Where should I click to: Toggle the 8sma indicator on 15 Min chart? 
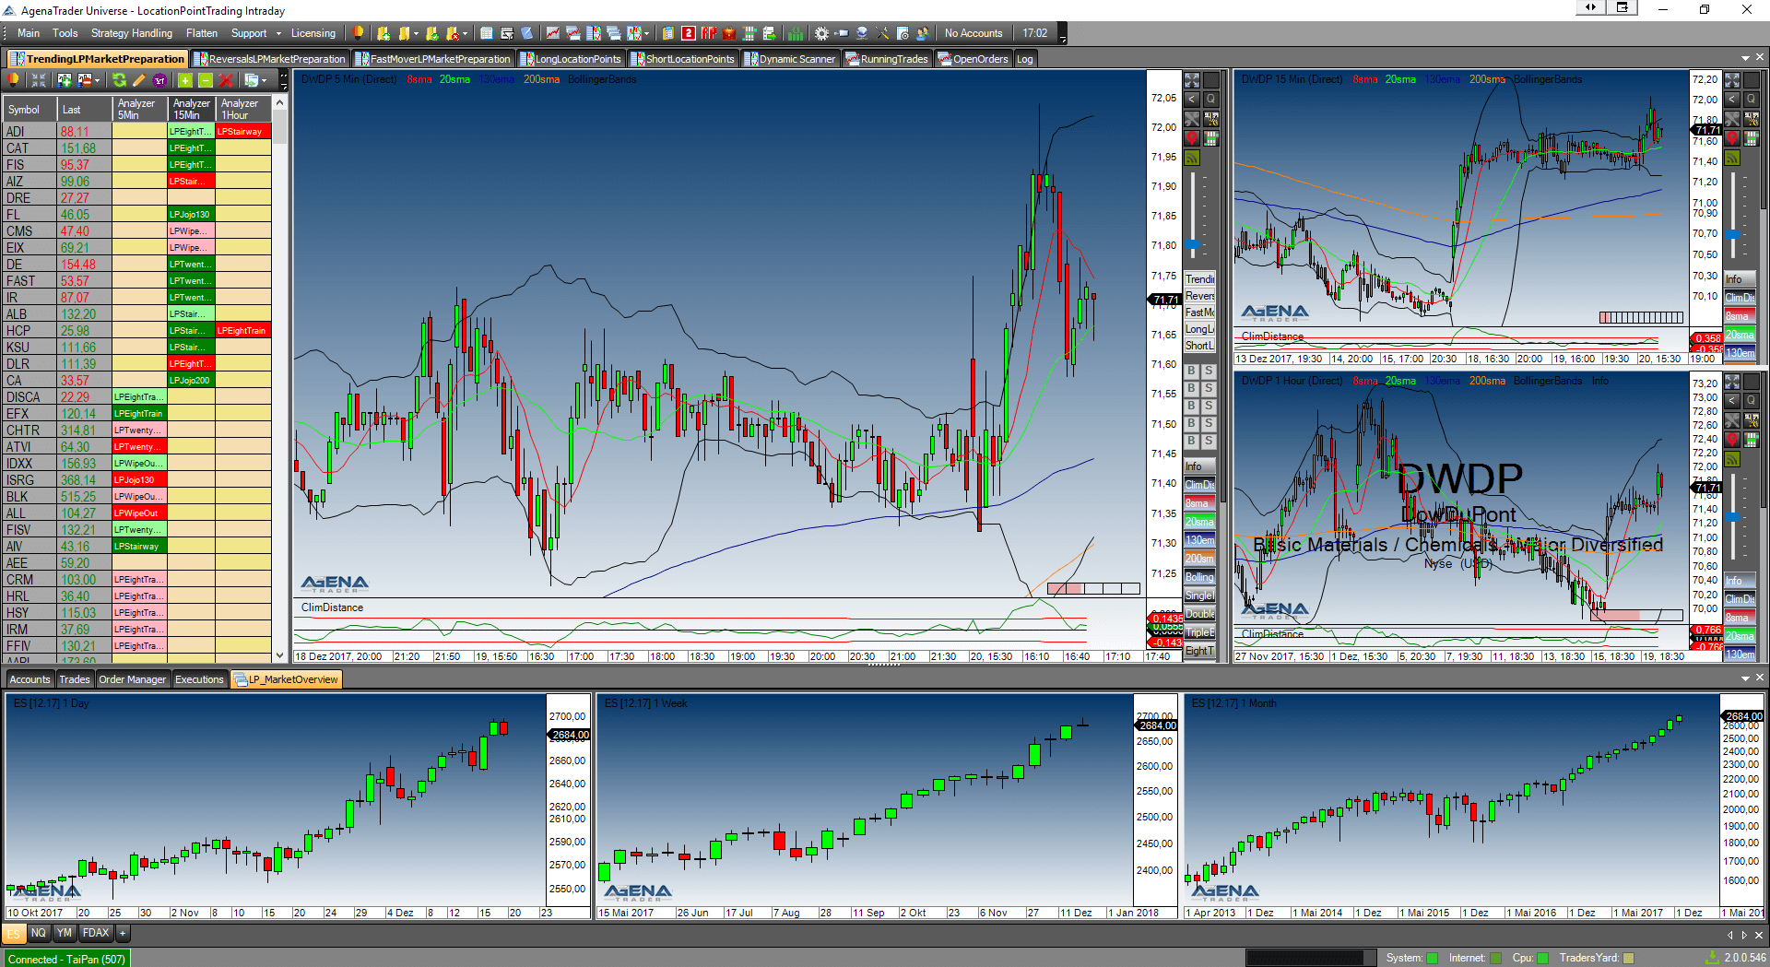[x=1740, y=316]
